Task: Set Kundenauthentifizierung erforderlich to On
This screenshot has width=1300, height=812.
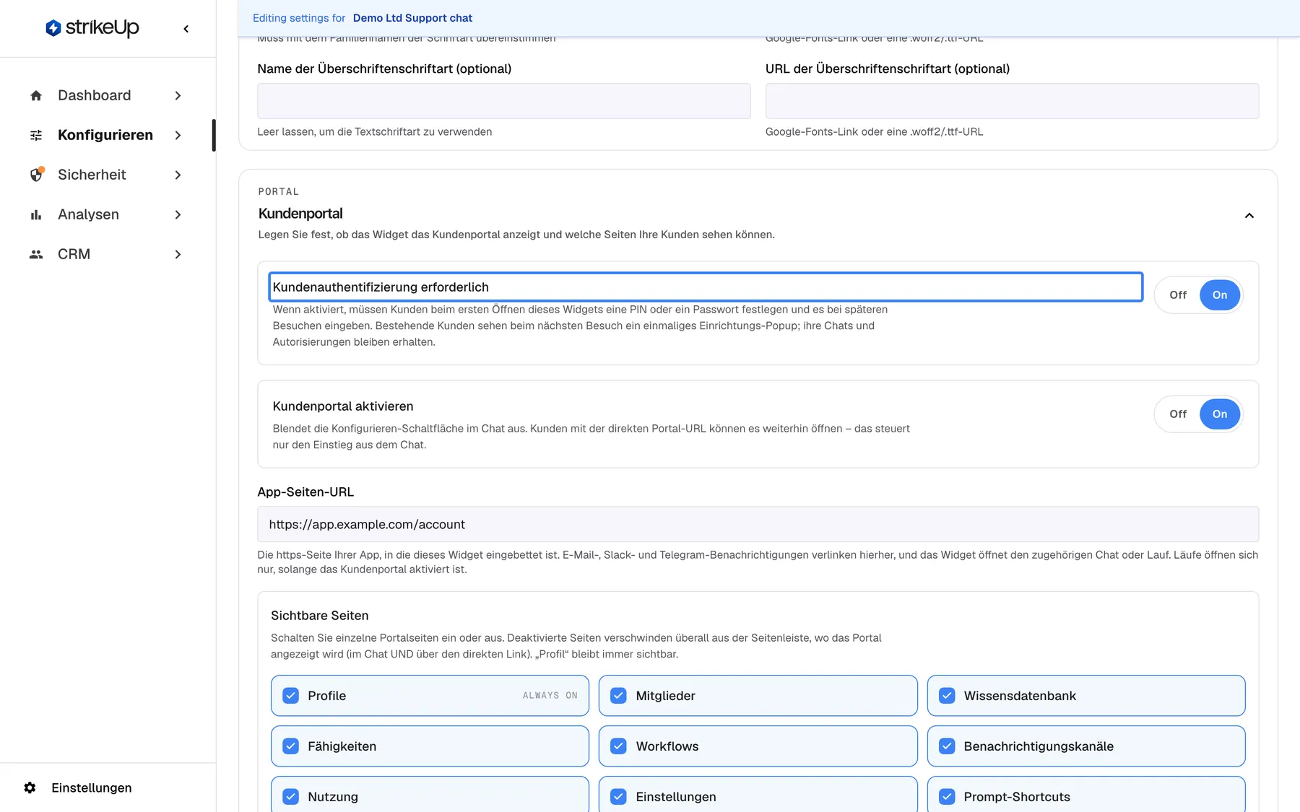Action: [x=1219, y=294]
